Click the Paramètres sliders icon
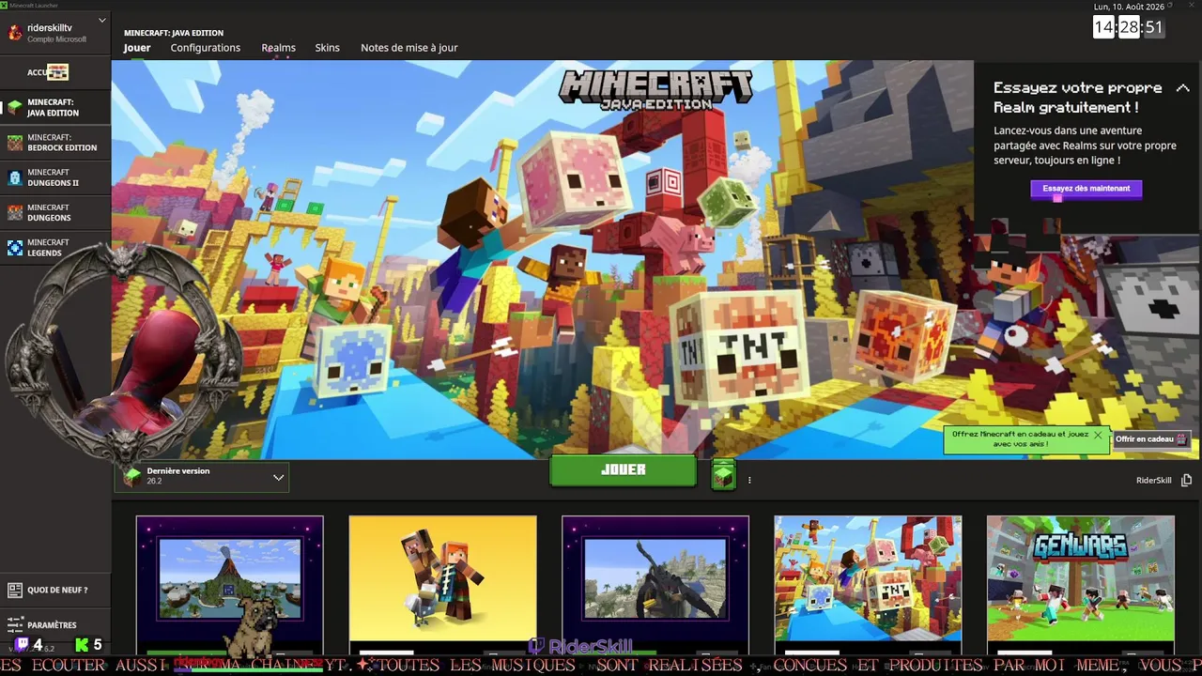The width and height of the screenshot is (1202, 676). pyautogui.click(x=14, y=624)
